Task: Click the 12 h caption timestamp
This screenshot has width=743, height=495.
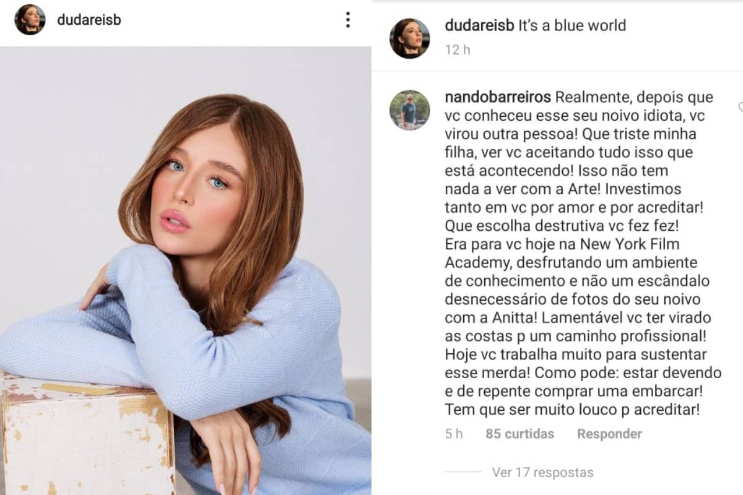Action: coord(457,50)
